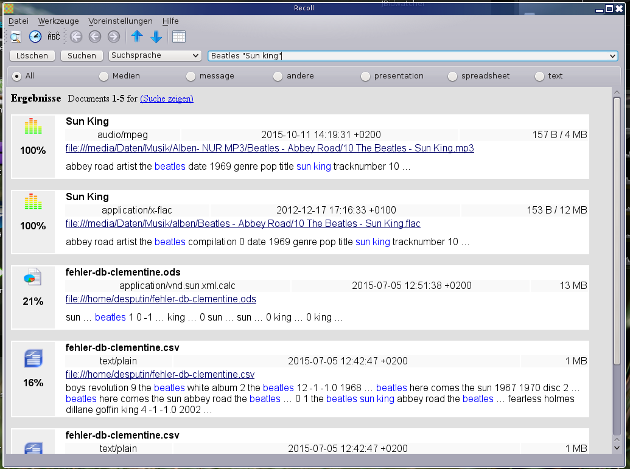Click date 2012-12-17 17:16:33 +0100
The height and width of the screenshot is (469, 630).
coord(336,210)
